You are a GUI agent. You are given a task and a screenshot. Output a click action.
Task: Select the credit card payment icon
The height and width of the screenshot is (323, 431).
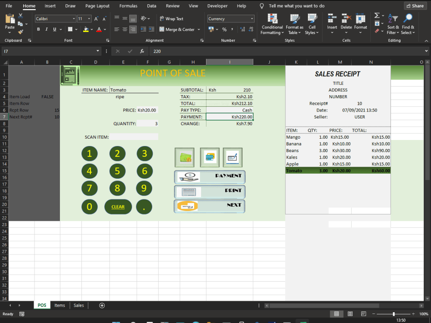[209, 157]
